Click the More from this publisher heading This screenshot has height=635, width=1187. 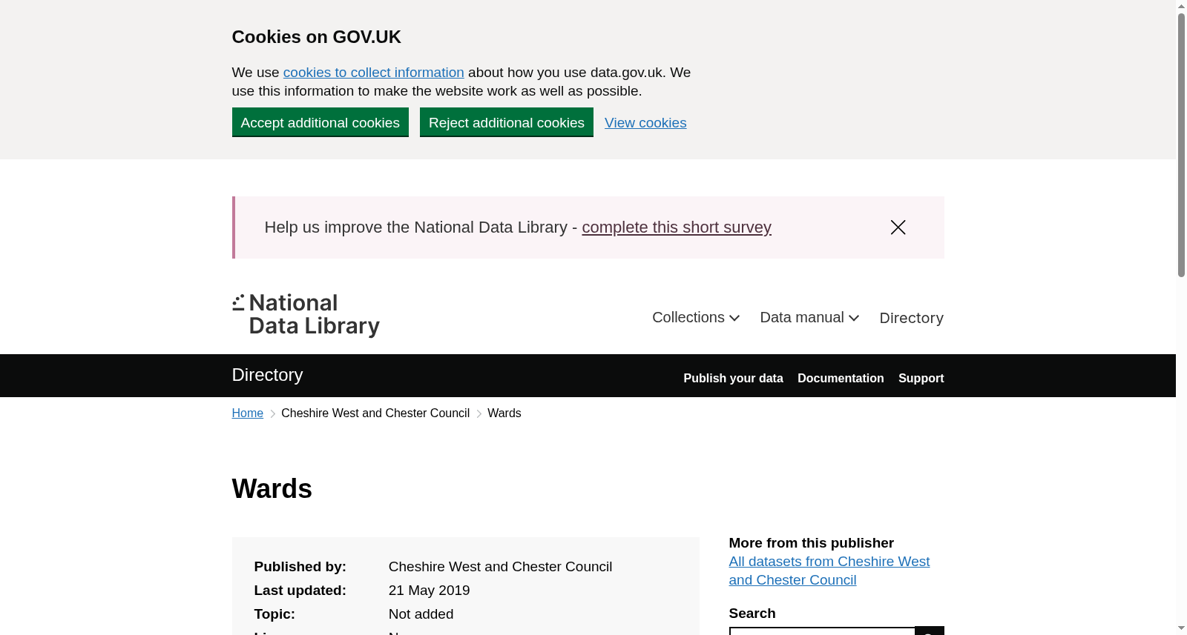pos(812,543)
